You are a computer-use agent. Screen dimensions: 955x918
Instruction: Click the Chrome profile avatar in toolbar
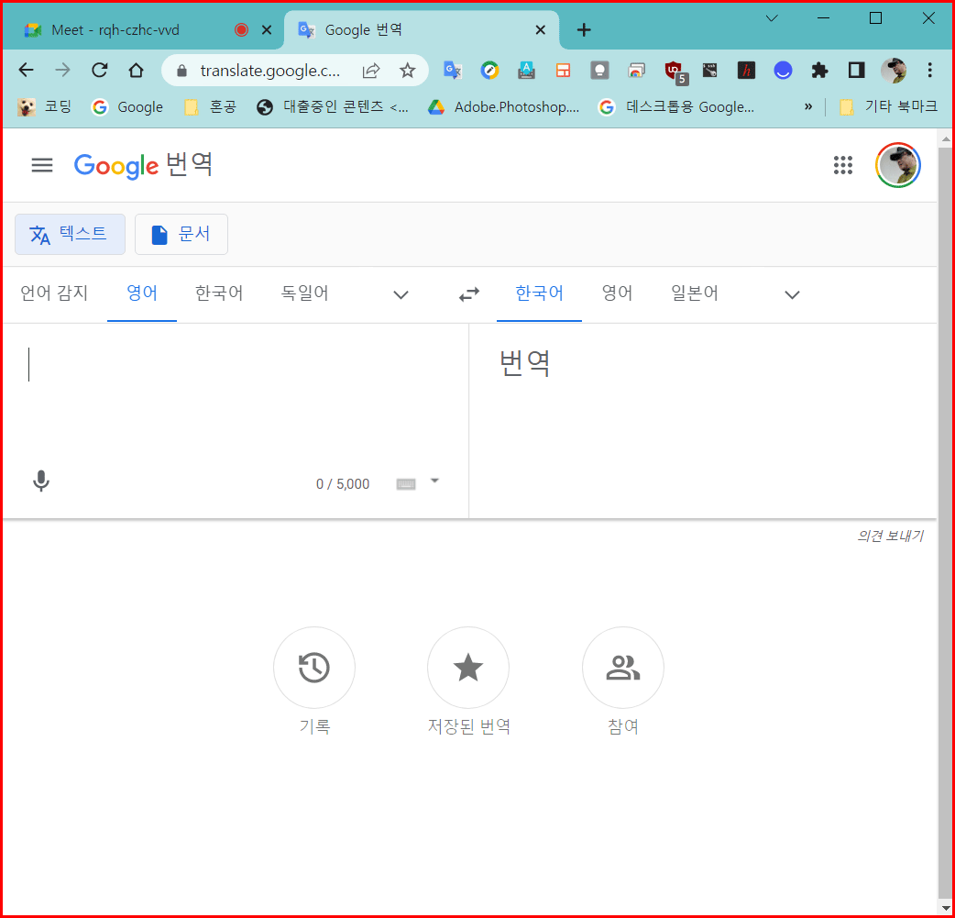point(894,71)
